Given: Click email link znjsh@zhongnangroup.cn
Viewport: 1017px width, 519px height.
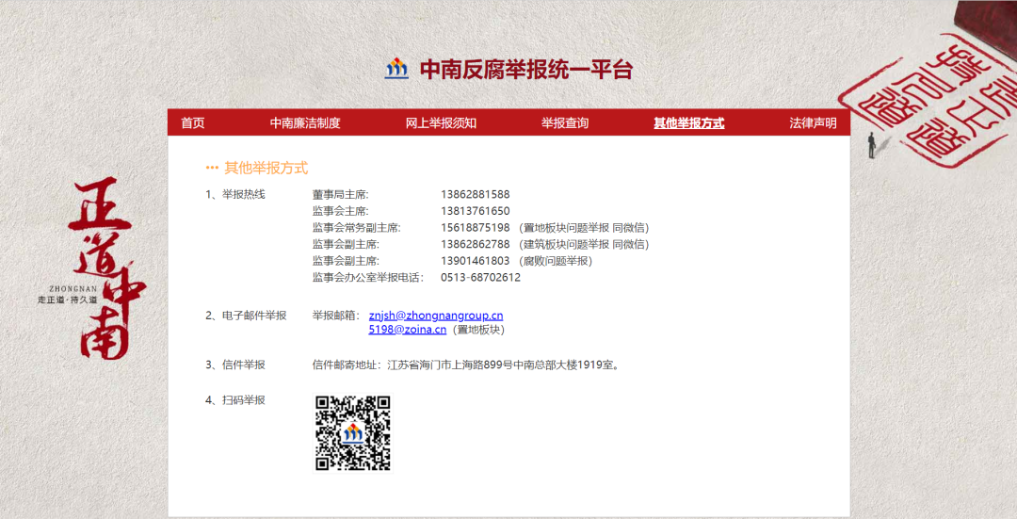Looking at the screenshot, I should pos(436,316).
